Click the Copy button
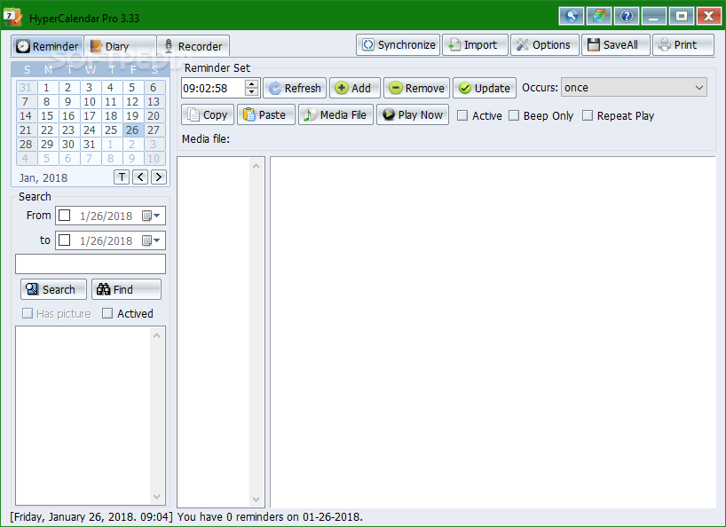The image size is (726, 527). [x=208, y=114]
